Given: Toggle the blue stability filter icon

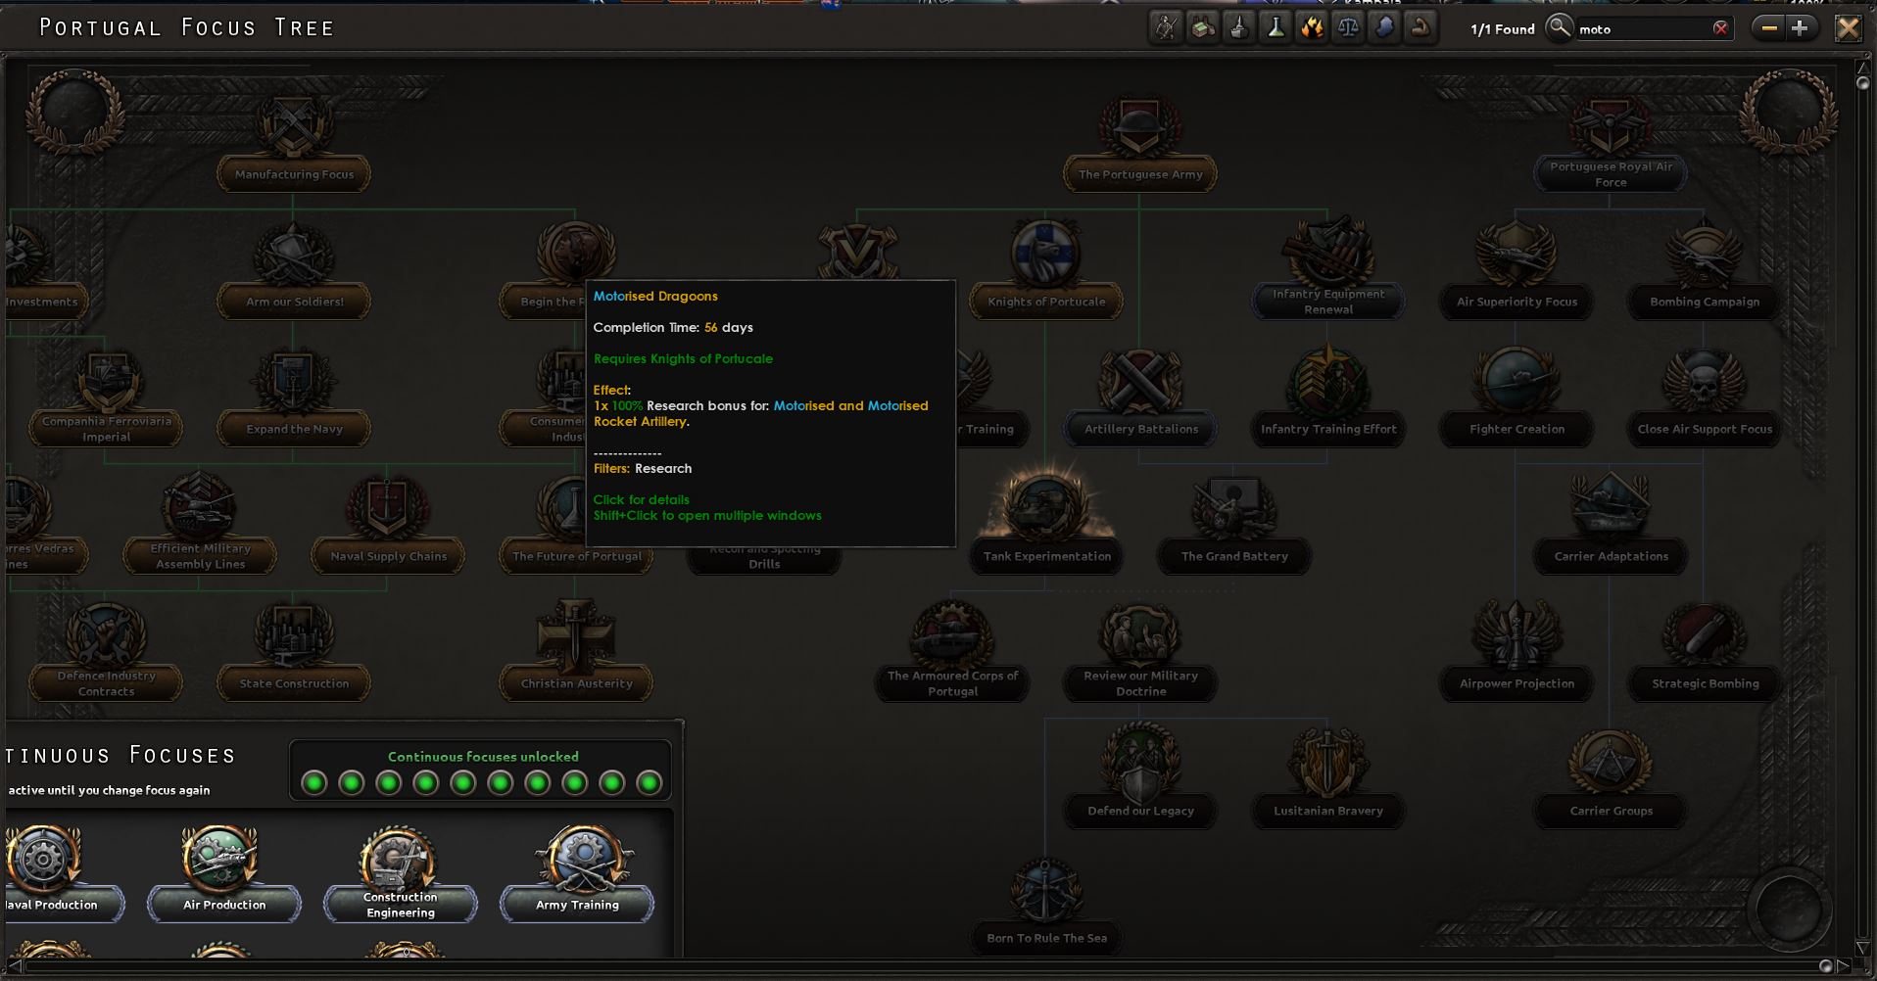Looking at the screenshot, I should (x=1384, y=27).
